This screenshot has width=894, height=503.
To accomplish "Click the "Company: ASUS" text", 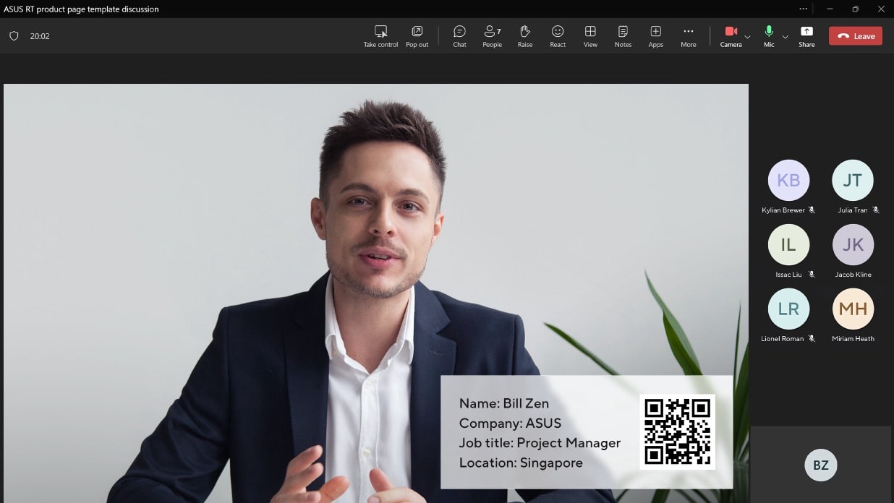I will pos(510,424).
